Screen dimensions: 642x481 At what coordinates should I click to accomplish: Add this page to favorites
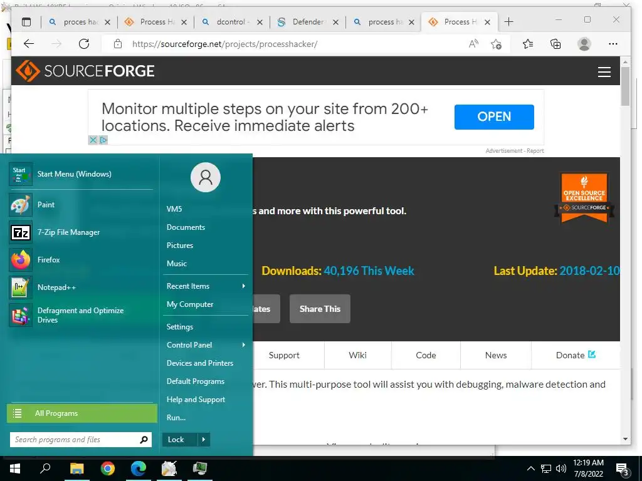coord(497,44)
